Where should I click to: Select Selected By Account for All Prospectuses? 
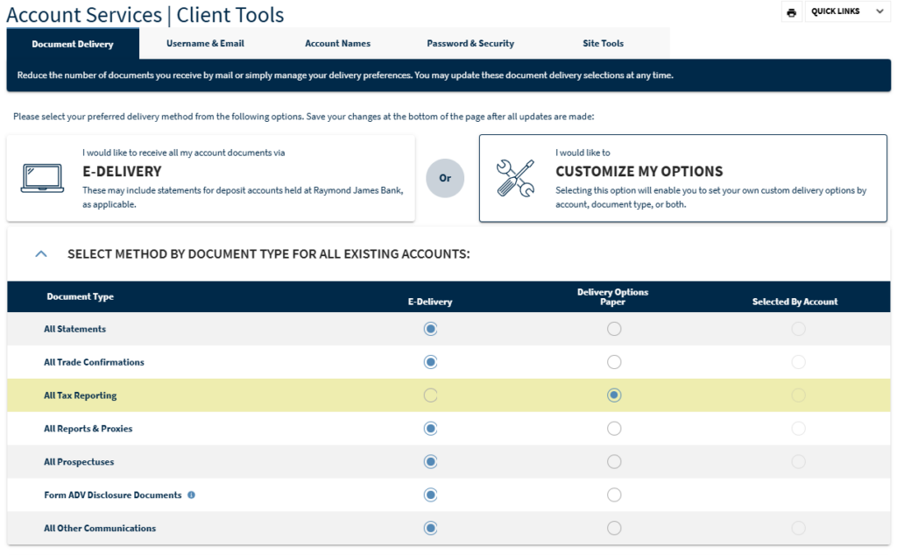(798, 462)
